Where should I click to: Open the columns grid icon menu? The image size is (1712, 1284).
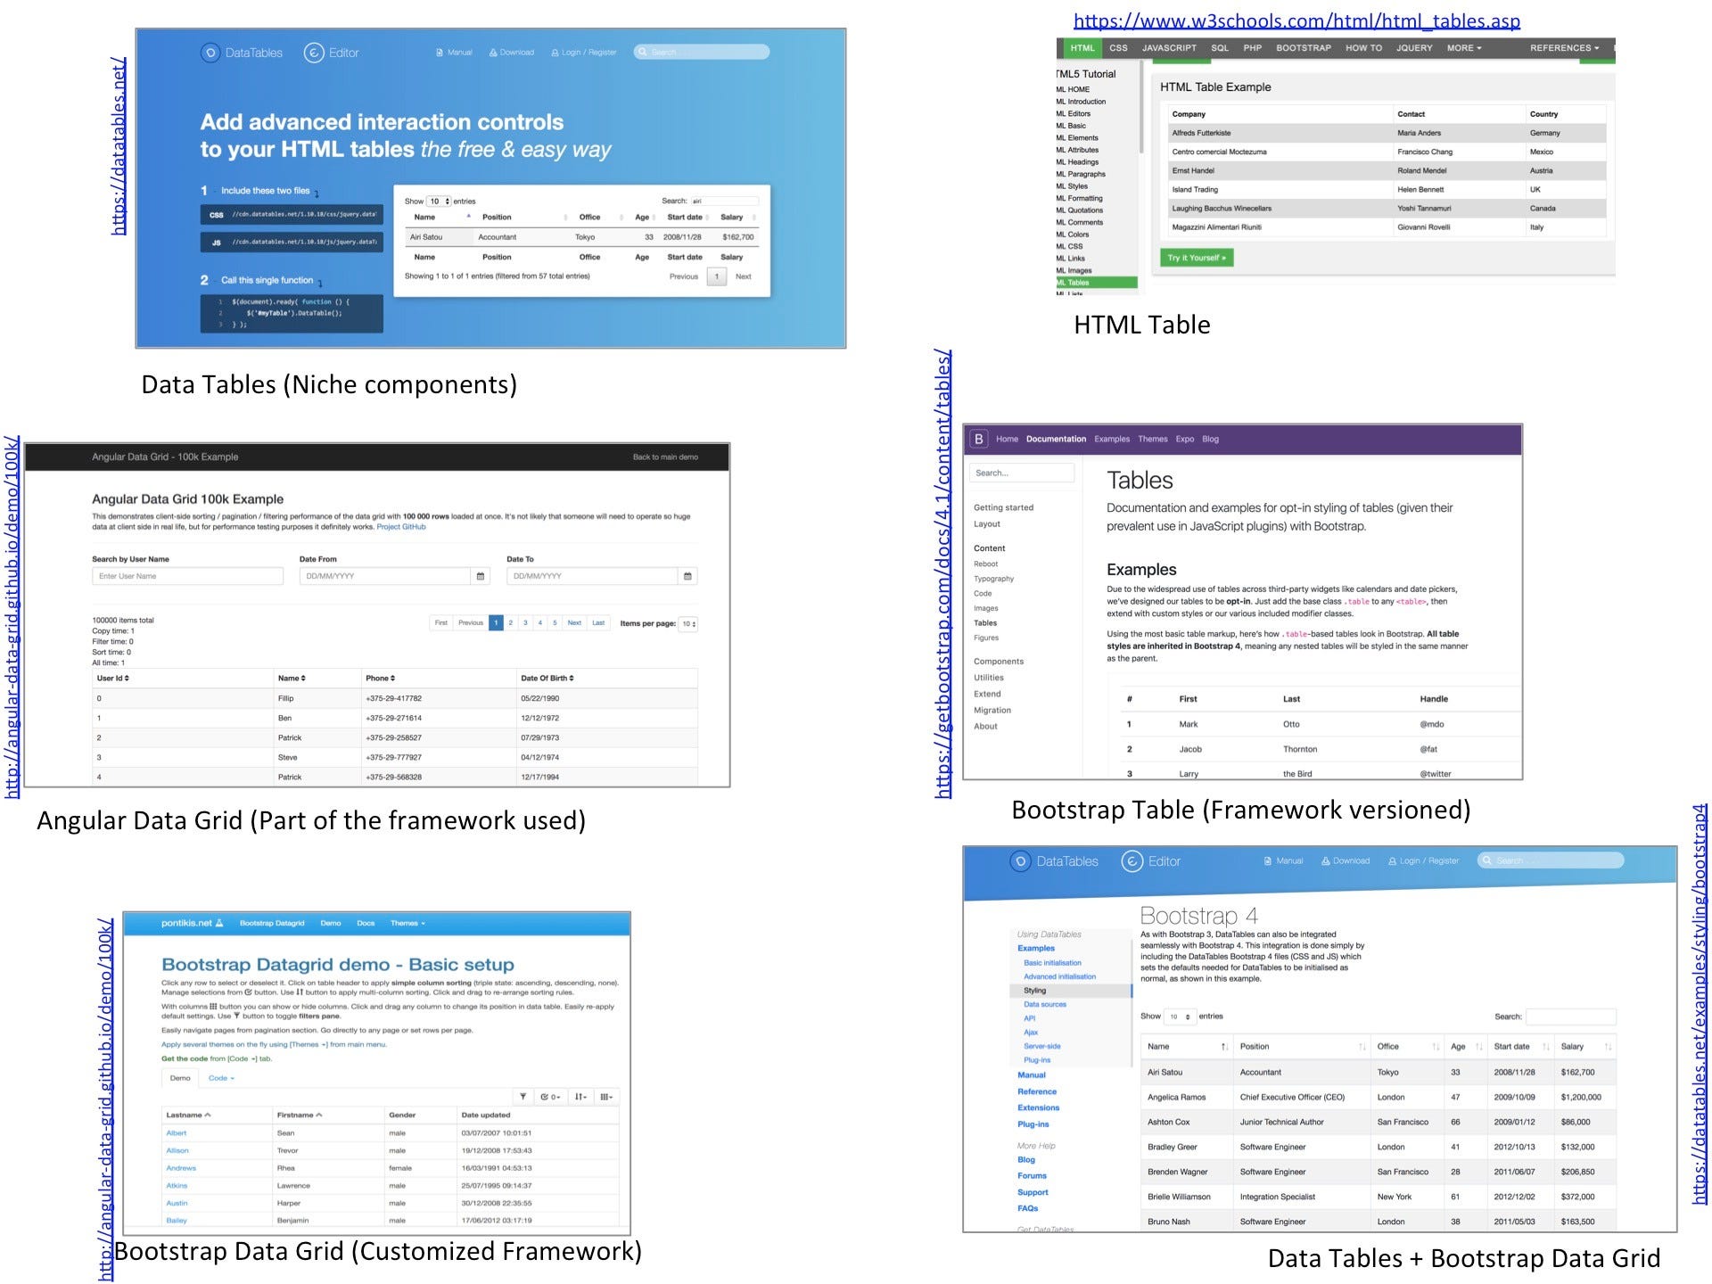point(606,1097)
